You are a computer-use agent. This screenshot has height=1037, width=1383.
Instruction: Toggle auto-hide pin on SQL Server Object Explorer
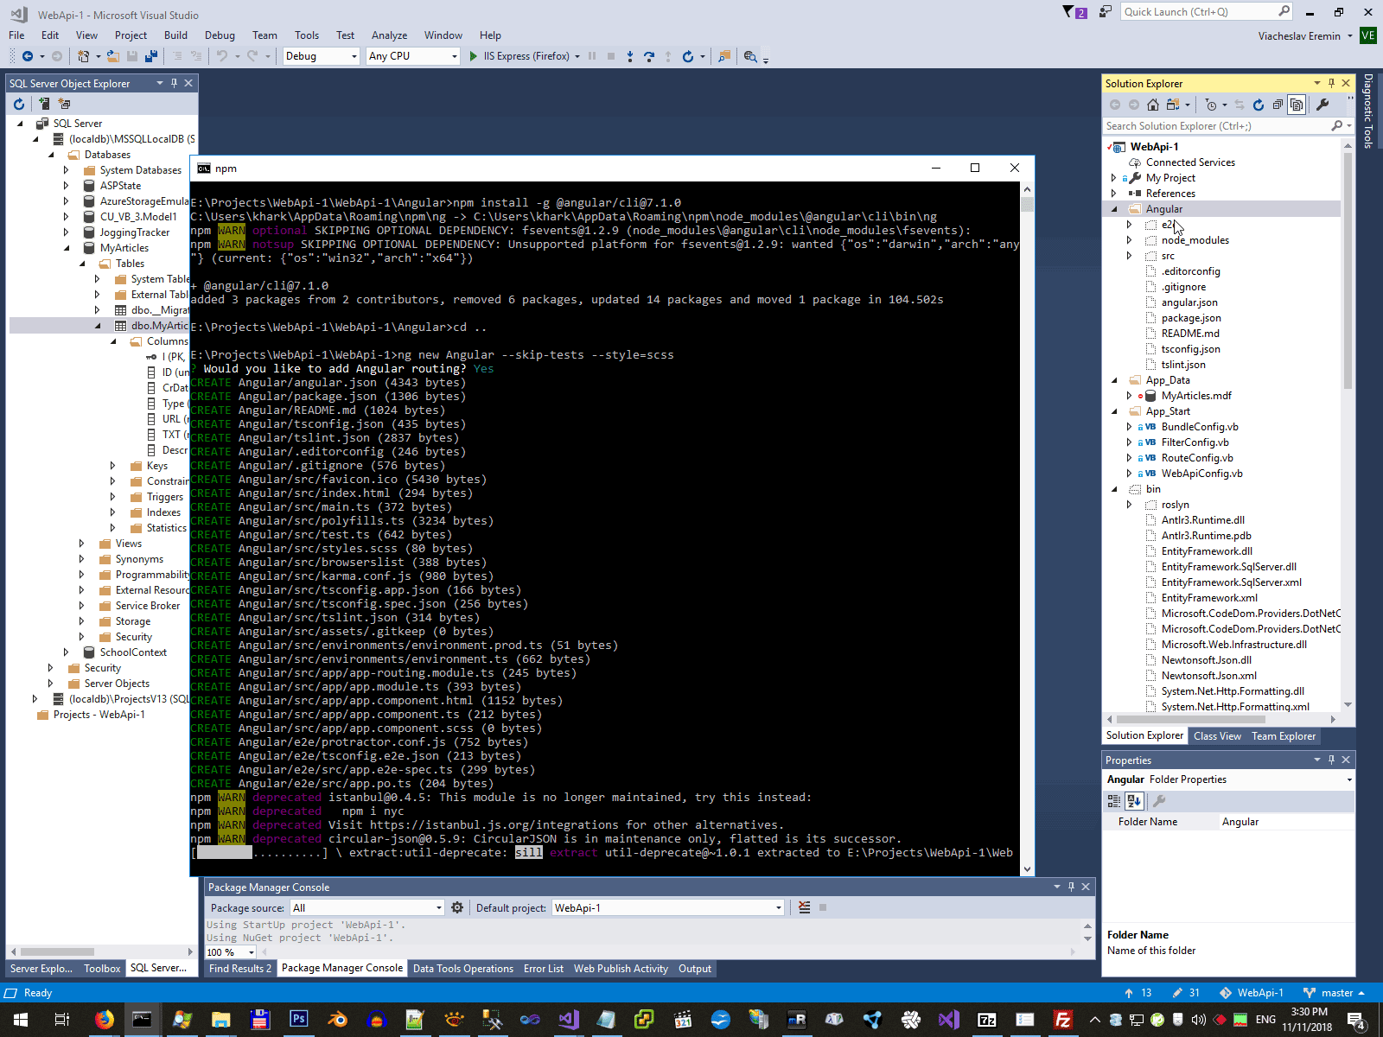pos(174,83)
